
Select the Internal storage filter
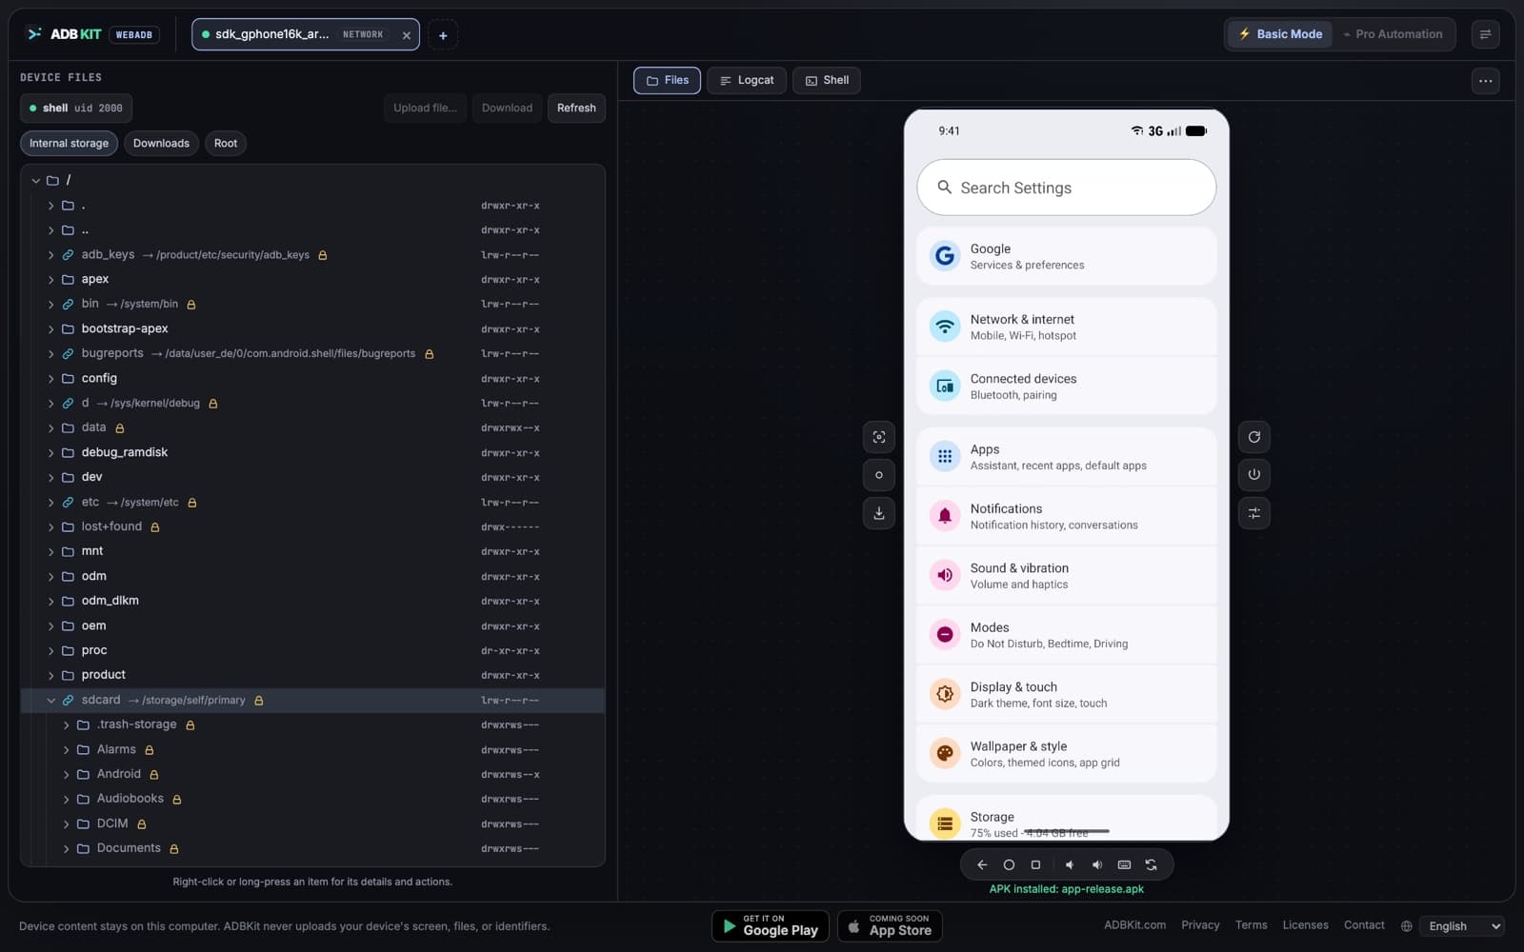[69, 144]
